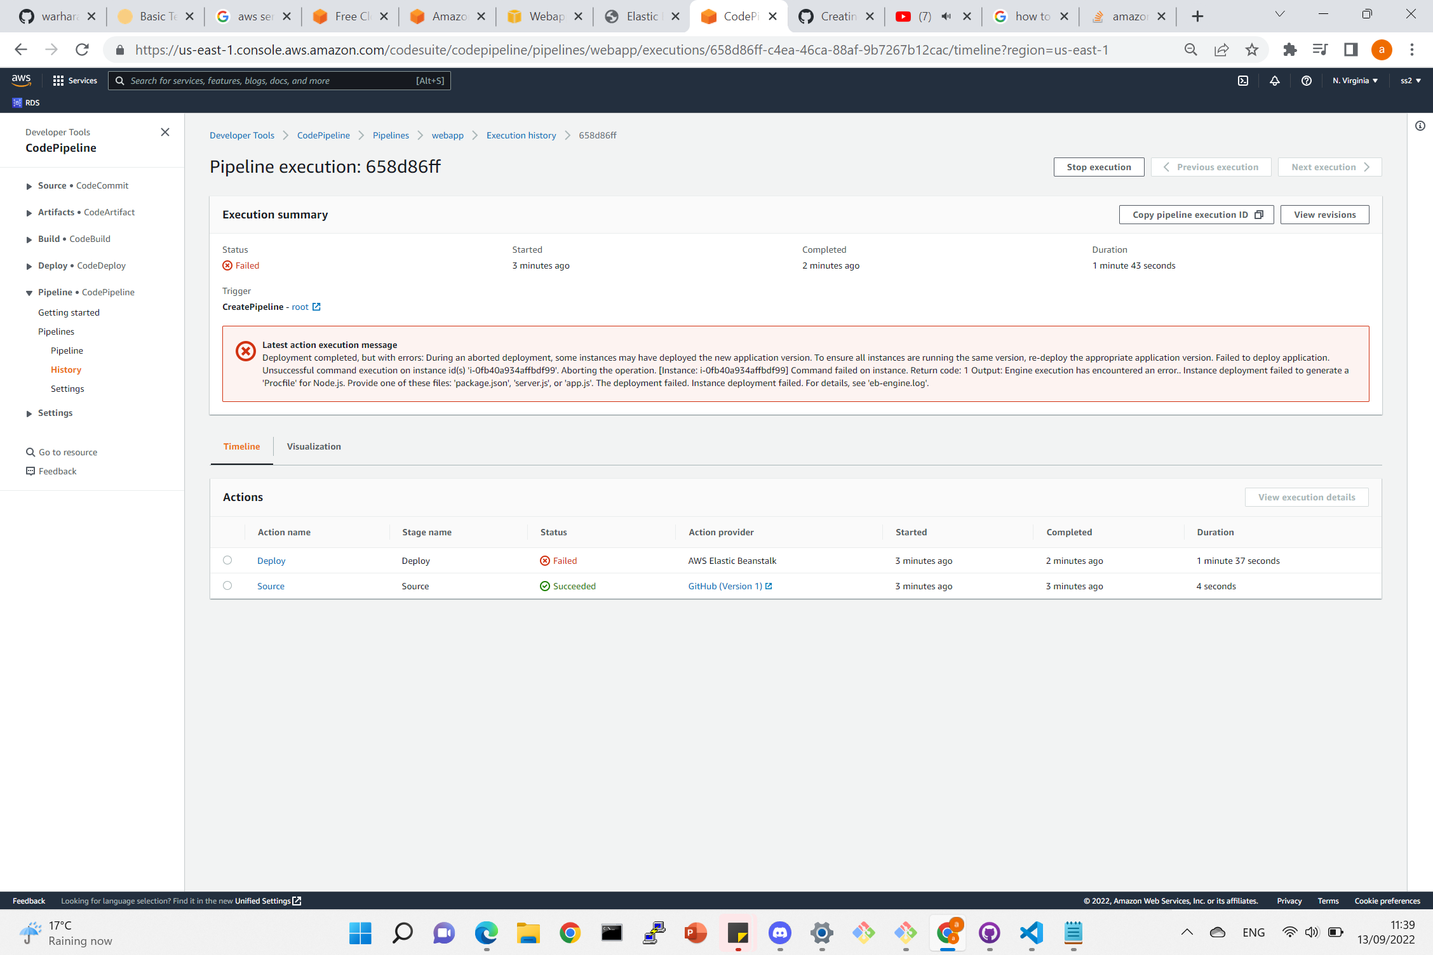The width and height of the screenshot is (1433, 955).
Task: Switch to the Visualization tab
Action: point(314,446)
